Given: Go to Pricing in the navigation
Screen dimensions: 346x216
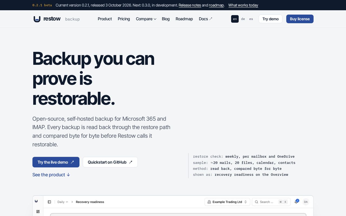Looking at the screenshot, I should click(124, 19).
